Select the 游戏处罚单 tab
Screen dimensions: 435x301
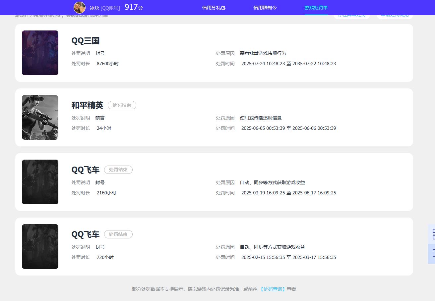click(316, 8)
